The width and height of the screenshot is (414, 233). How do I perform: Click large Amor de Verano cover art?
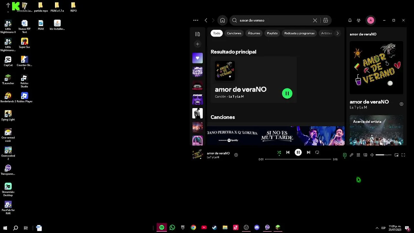(x=376, y=68)
